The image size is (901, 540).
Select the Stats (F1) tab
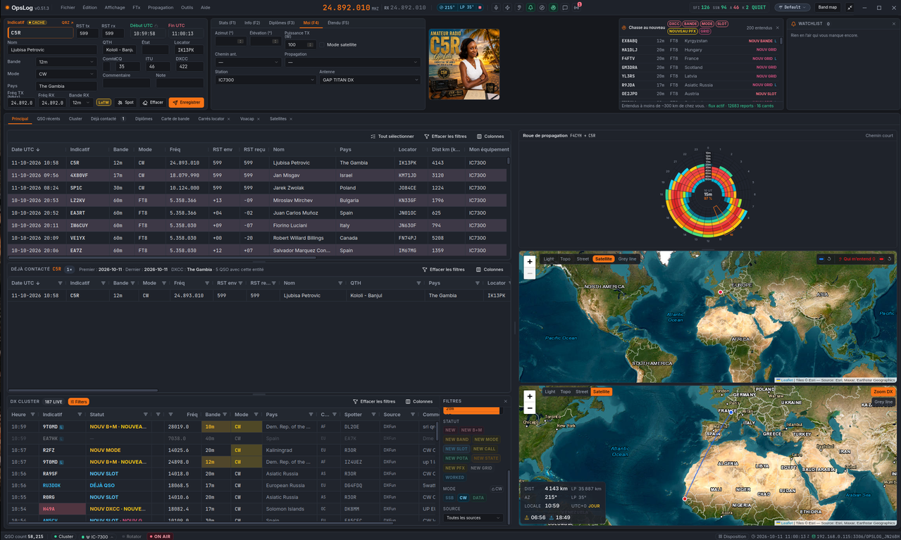tap(228, 23)
